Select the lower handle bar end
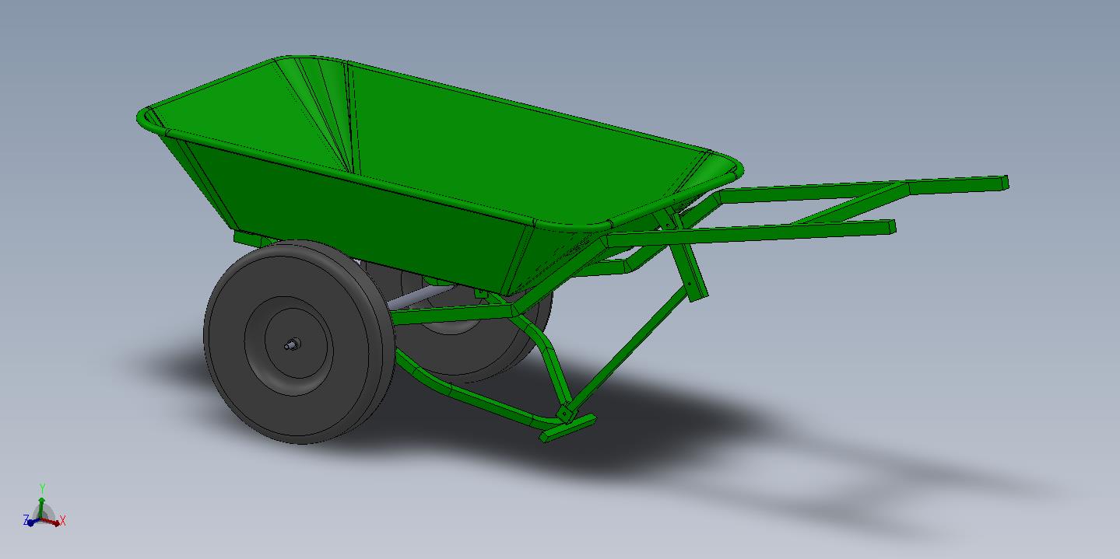This screenshot has width=1120, height=559. point(891,226)
